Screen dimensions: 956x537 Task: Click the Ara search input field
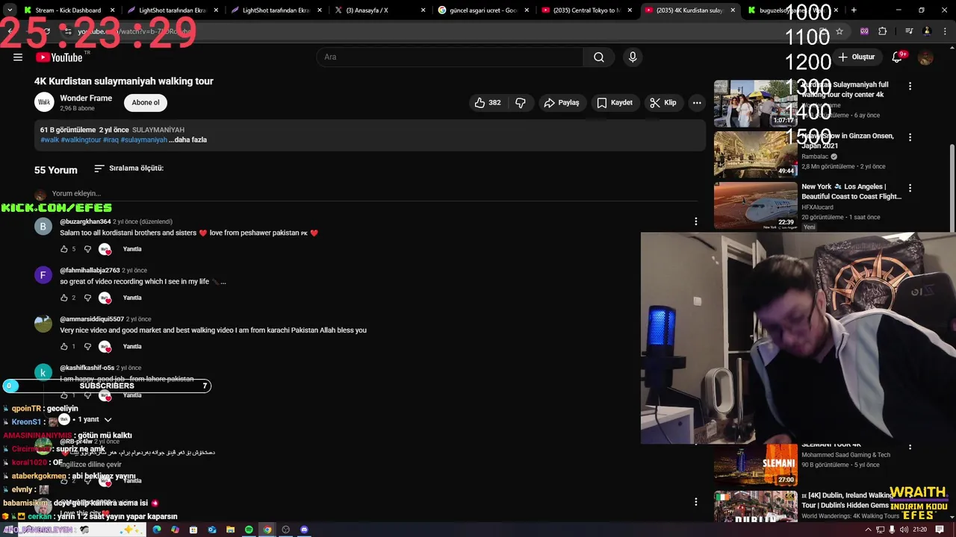pos(450,57)
